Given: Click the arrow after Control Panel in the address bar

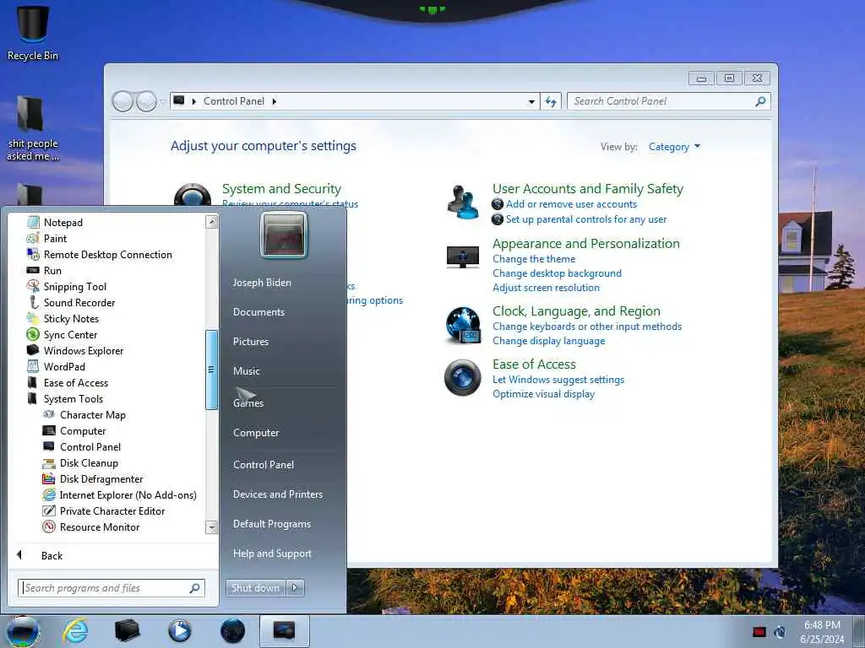Looking at the screenshot, I should pos(275,101).
